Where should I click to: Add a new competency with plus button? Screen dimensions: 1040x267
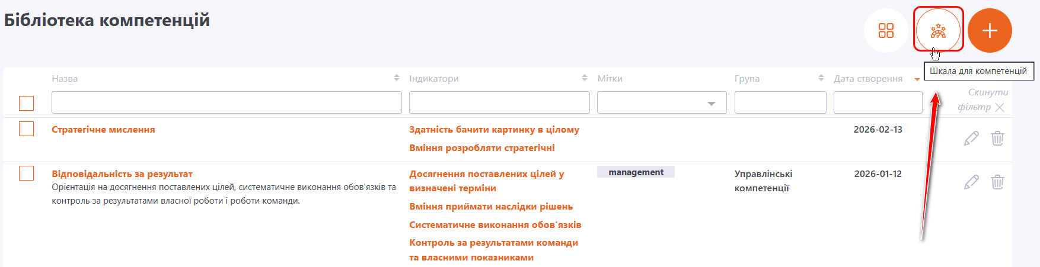click(x=990, y=30)
